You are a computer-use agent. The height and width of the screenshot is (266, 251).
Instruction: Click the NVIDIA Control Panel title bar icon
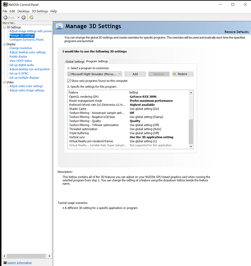click(x=5, y=4)
